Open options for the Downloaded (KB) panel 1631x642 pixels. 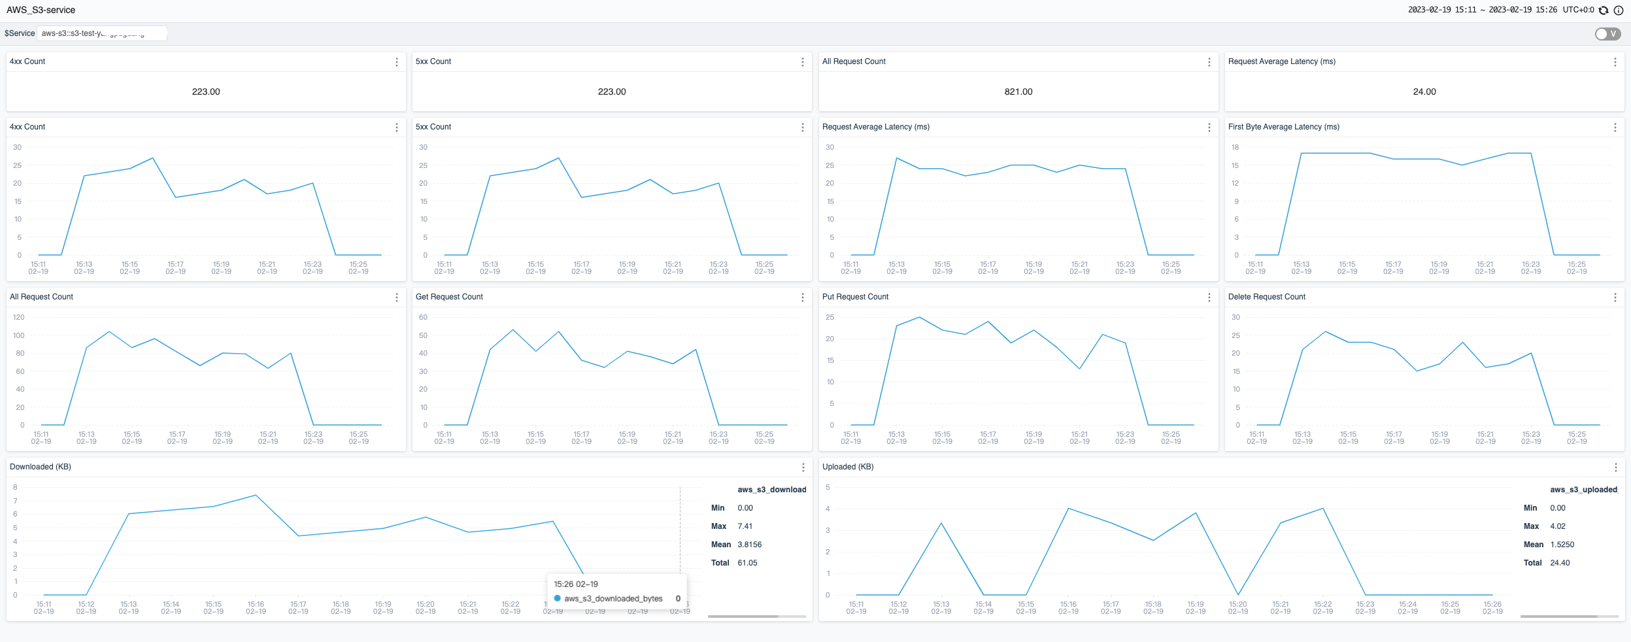pyautogui.click(x=802, y=467)
